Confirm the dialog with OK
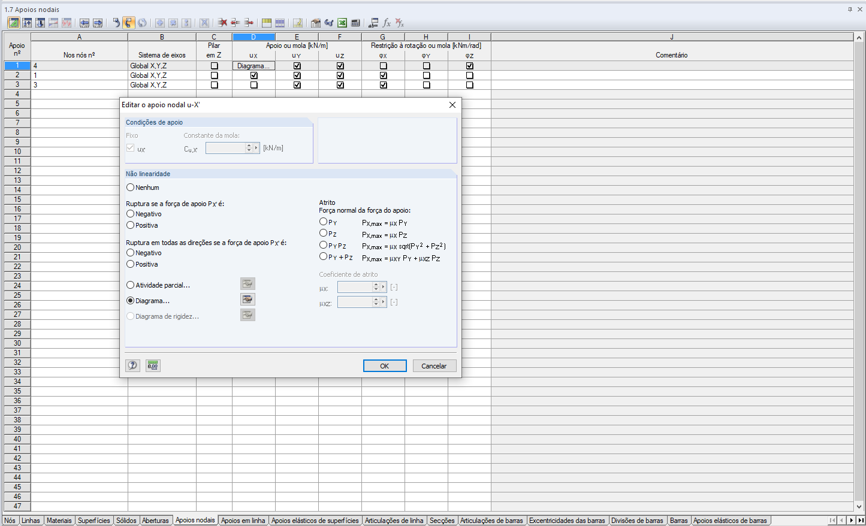 coord(385,365)
